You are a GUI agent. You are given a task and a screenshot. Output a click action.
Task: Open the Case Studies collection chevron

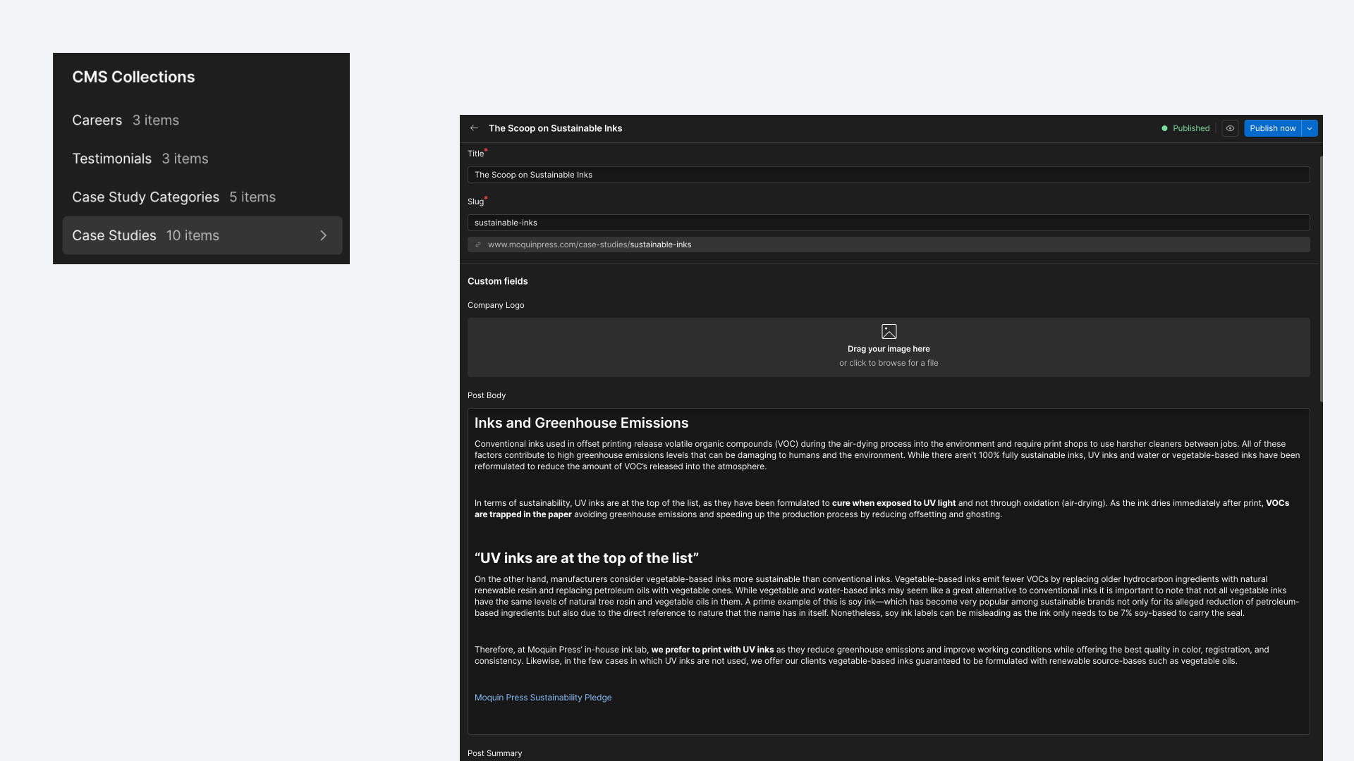point(324,235)
